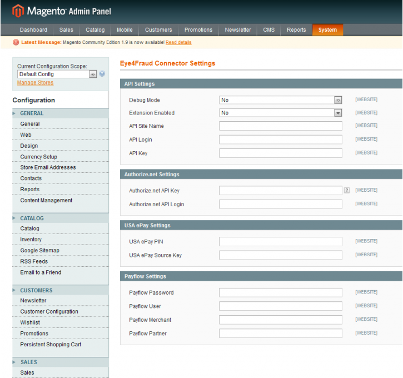This screenshot has height=378, width=403.
Task: Select Web in the configuration sidebar
Action: click(x=61, y=135)
